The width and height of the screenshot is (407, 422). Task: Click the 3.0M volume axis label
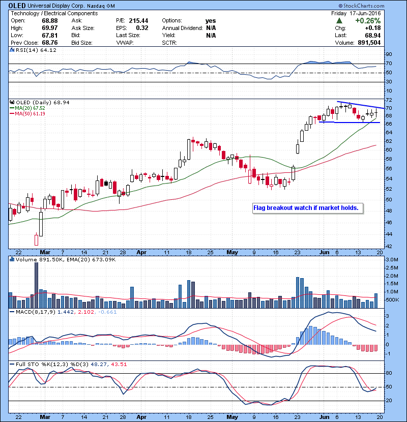pyautogui.click(x=392, y=260)
